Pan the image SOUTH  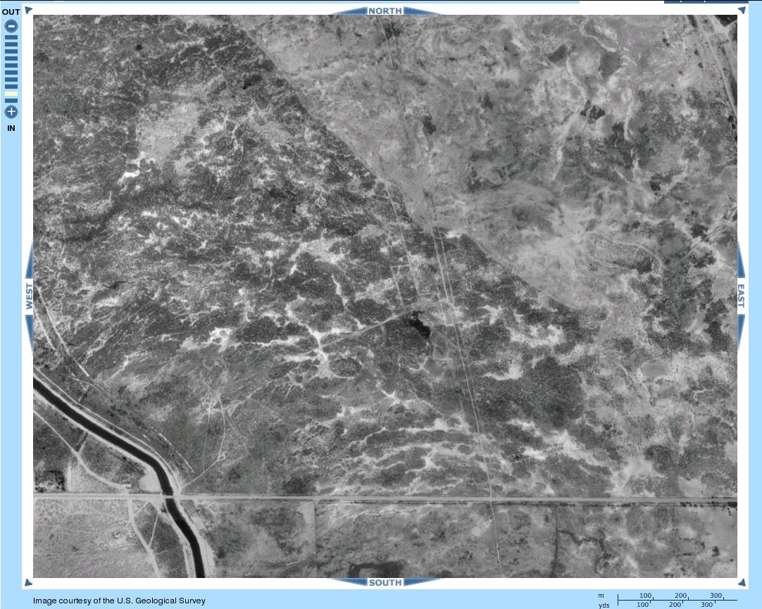pos(385,582)
